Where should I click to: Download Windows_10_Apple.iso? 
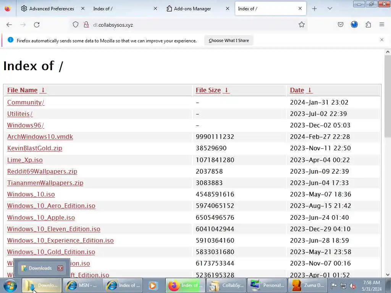tap(41, 217)
